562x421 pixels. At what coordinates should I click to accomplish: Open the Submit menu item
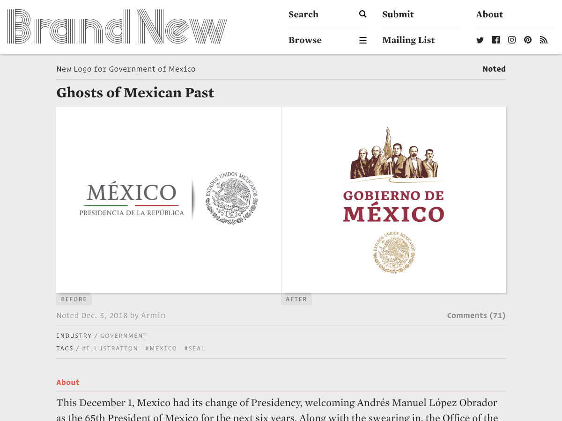(x=398, y=14)
